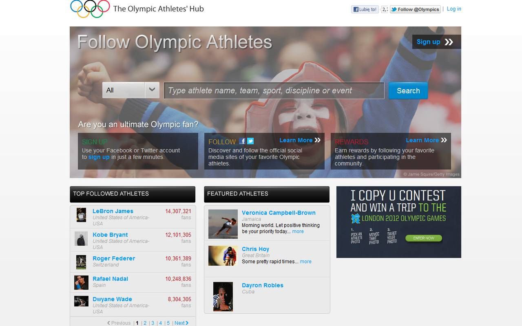Click the blue Search button
The height and width of the screenshot is (326, 522).
(408, 90)
